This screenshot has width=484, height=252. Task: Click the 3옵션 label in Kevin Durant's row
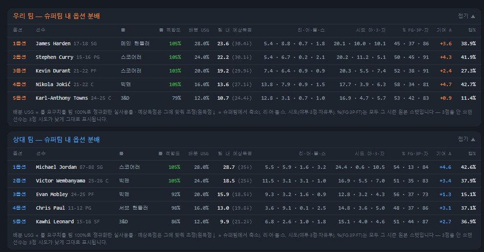coord(20,71)
